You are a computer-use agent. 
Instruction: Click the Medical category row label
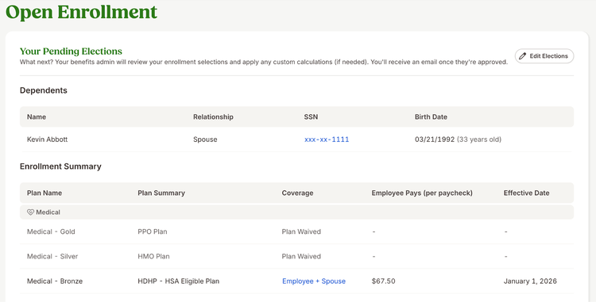(48, 212)
